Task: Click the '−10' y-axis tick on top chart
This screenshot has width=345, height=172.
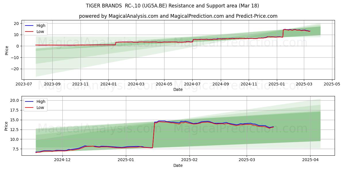Action: pos(15,57)
